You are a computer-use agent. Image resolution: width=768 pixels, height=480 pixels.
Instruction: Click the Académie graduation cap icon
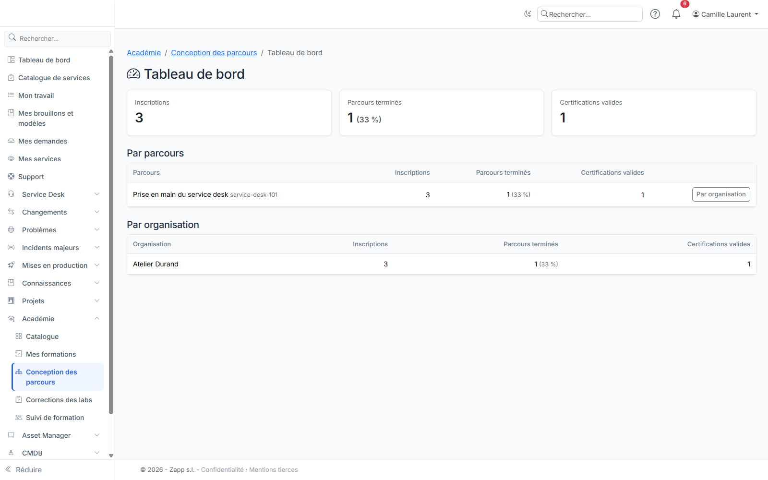click(x=11, y=318)
